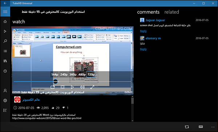Go to Home in sidebar
This screenshot has width=218, height=132.
(x=5, y=21)
